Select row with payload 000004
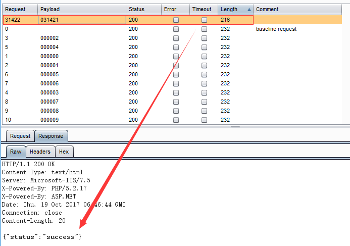This screenshot has height=246, width=350. click(172, 47)
